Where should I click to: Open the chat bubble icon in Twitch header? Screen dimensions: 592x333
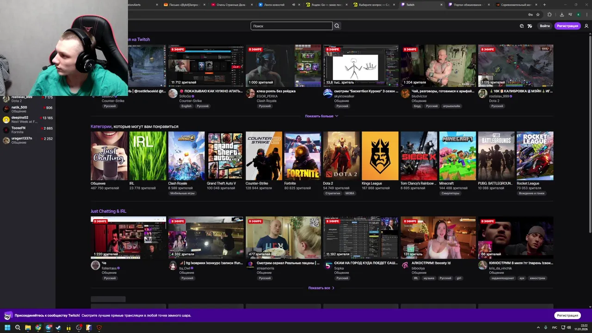pyautogui.click(x=522, y=26)
